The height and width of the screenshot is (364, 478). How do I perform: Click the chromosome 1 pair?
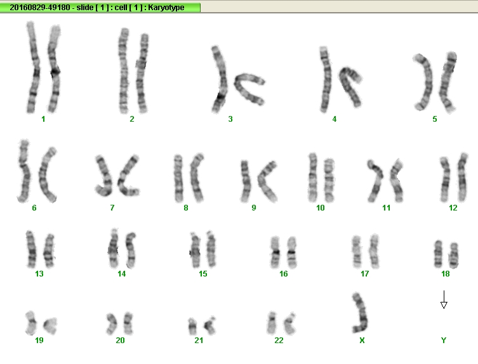(x=43, y=67)
